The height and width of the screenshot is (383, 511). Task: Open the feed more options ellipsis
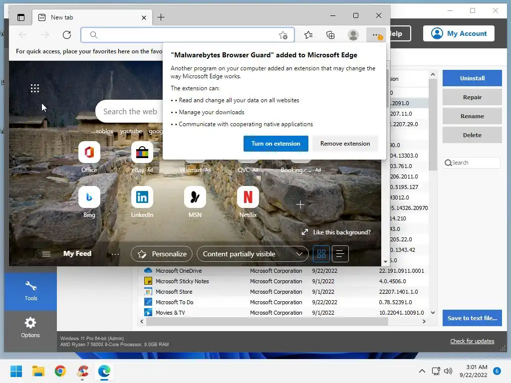(x=115, y=254)
